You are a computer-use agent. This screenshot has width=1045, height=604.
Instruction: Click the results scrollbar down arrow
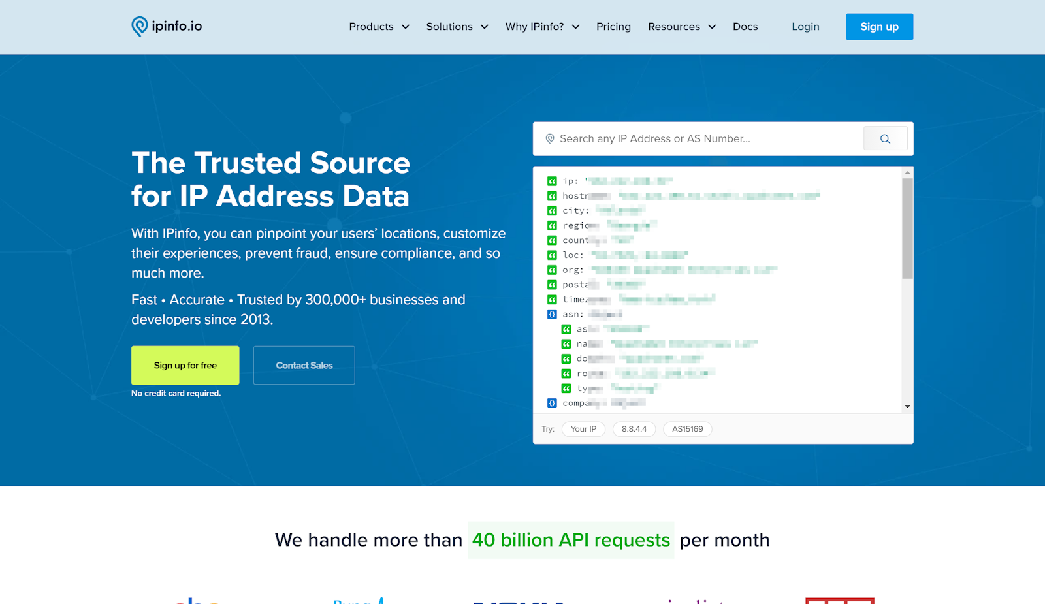pos(907,407)
